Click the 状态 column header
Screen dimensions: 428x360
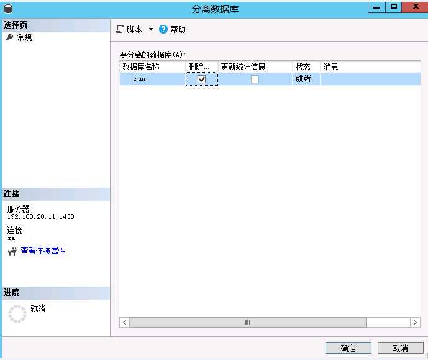pos(306,67)
